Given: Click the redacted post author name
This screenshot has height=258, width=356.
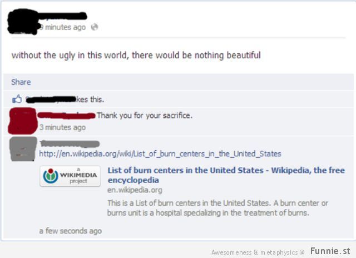Looking at the screenshot, I should click(62, 16).
